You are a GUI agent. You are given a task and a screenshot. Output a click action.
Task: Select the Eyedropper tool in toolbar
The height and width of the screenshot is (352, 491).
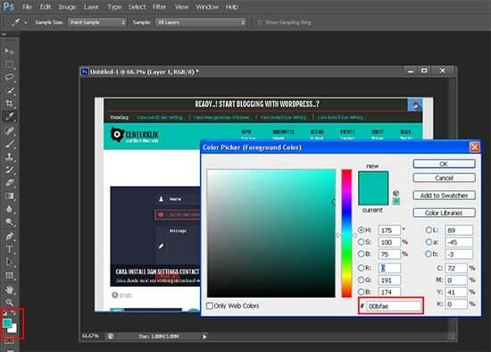click(10, 116)
